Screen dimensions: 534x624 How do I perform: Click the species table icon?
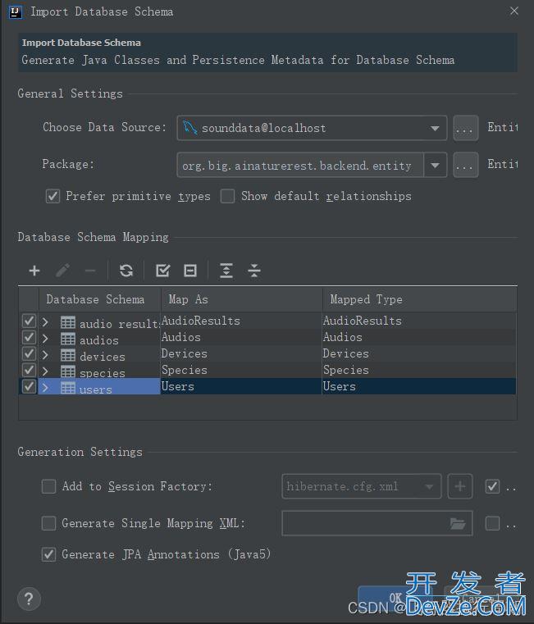(x=68, y=371)
